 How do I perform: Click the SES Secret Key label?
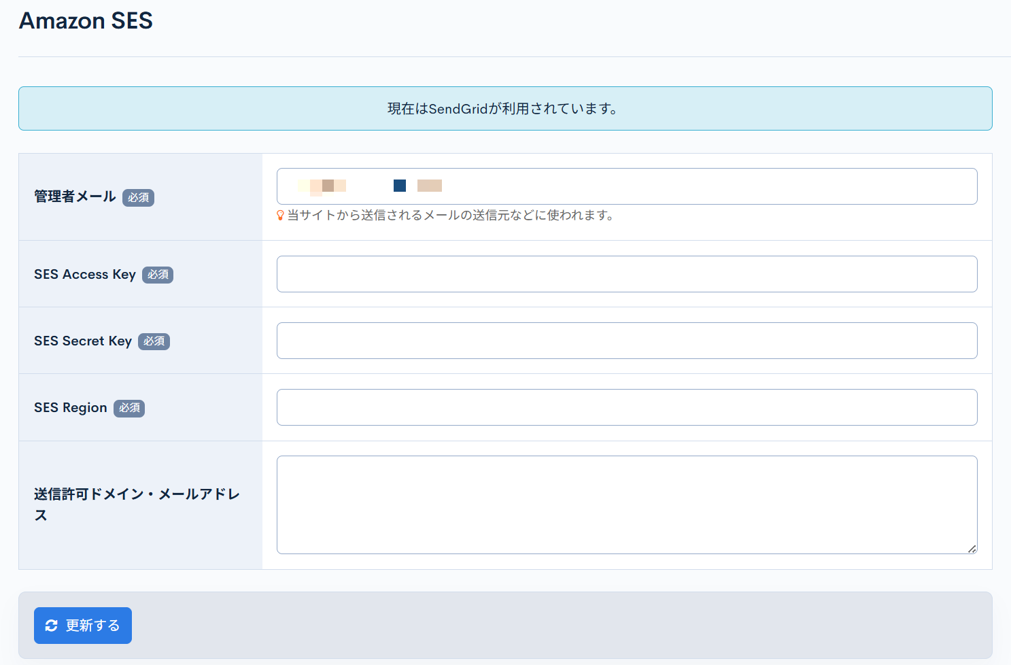click(83, 341)
